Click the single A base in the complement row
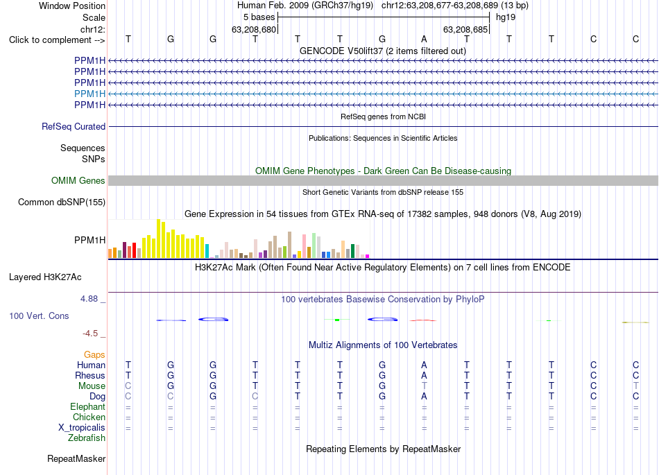This screenshot has height=475, width=659. coord(424,39)
